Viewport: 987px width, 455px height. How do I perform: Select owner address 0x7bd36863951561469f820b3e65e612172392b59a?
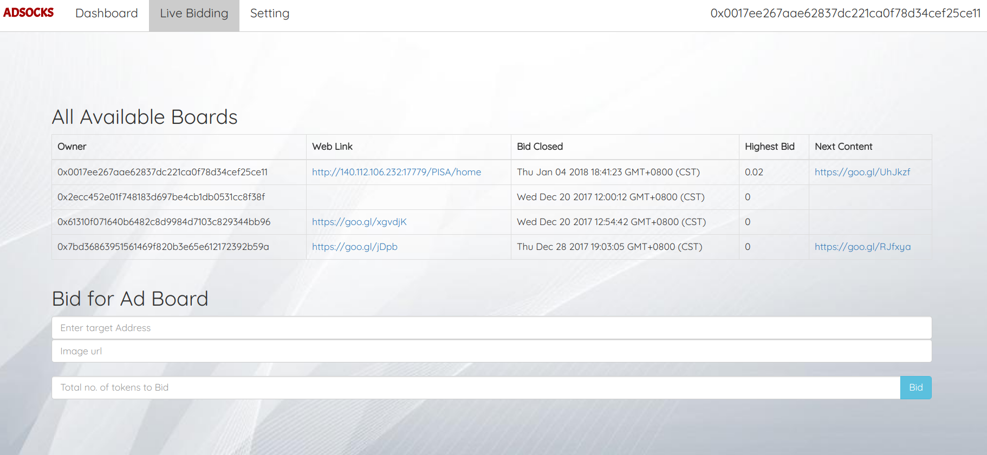click(163, 247)
